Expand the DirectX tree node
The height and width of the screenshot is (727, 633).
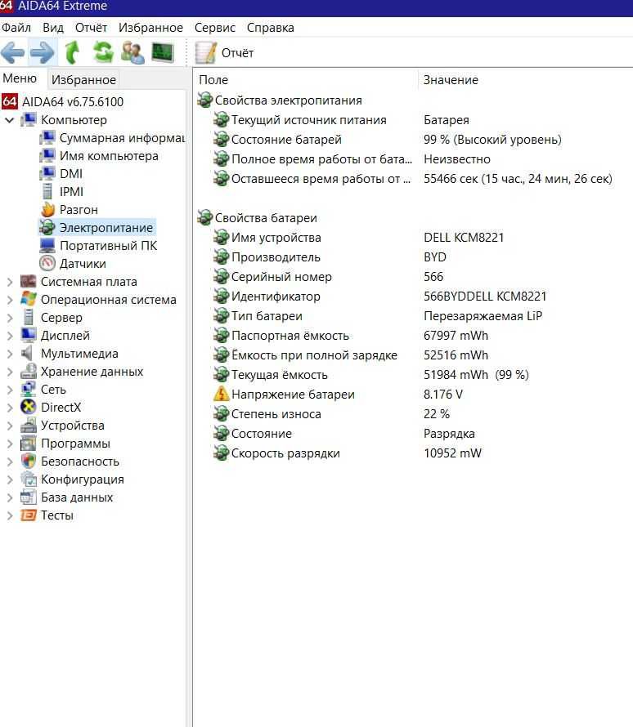coord(10,407)
